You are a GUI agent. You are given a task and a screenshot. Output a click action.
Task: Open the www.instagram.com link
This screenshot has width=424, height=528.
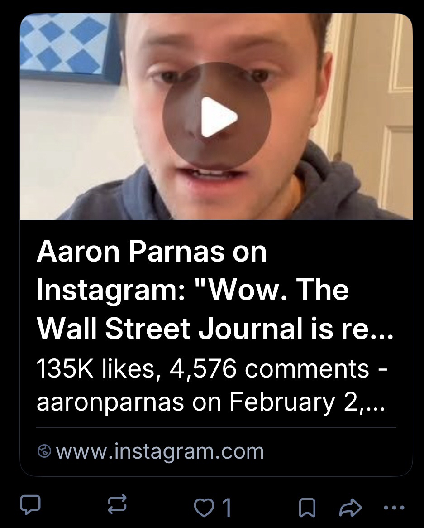pos(160,451)
